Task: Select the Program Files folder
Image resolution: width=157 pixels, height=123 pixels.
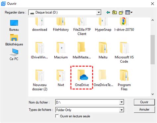Action: point(124,80)
